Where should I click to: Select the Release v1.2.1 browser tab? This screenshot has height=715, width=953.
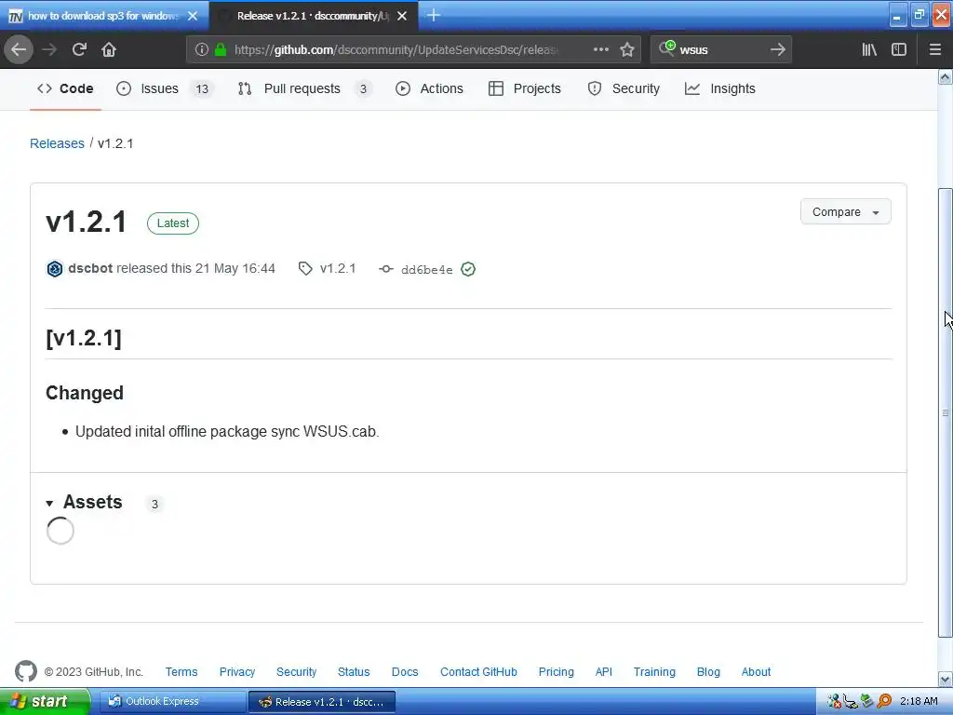[313, 16]
